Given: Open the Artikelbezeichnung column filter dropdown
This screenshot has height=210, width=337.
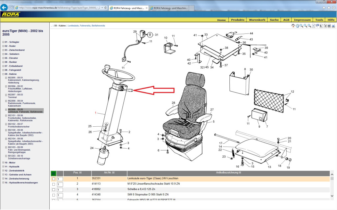Looking at the screenshot, I should coord(240,173).
